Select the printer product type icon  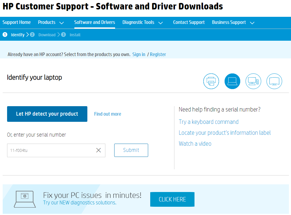pos(211,81)
